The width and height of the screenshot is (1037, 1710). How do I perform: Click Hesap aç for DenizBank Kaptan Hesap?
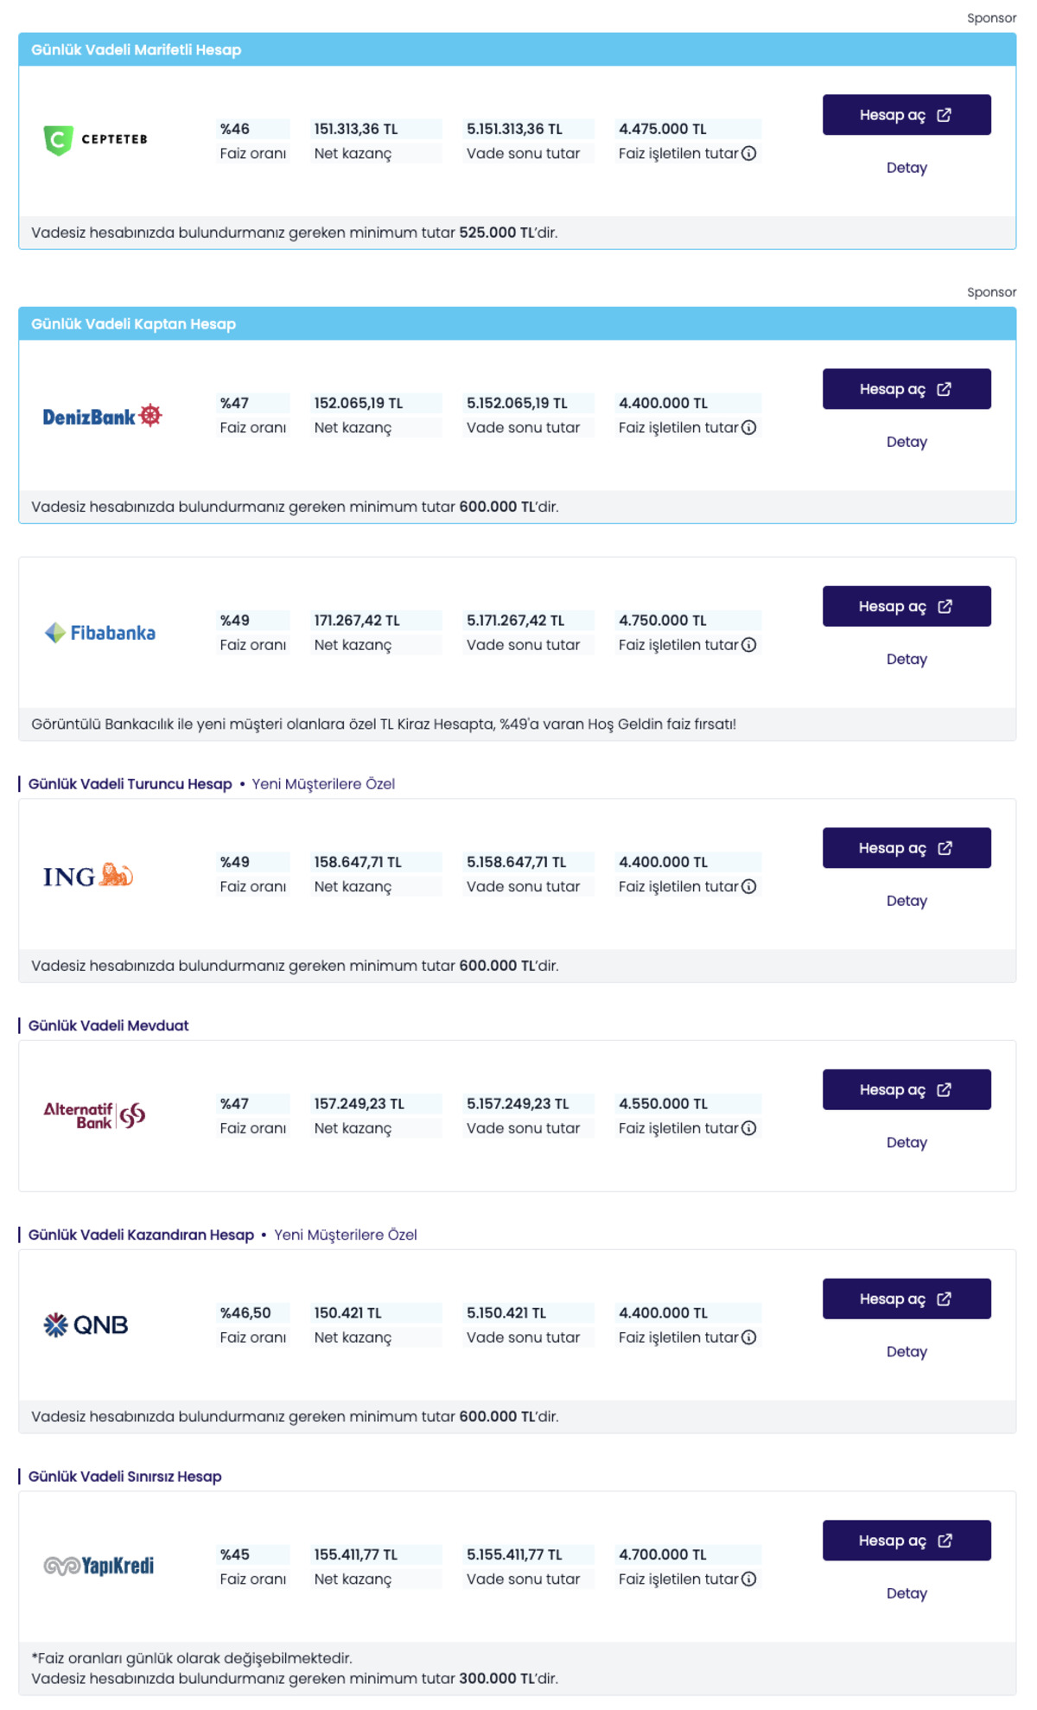(907, 389)
